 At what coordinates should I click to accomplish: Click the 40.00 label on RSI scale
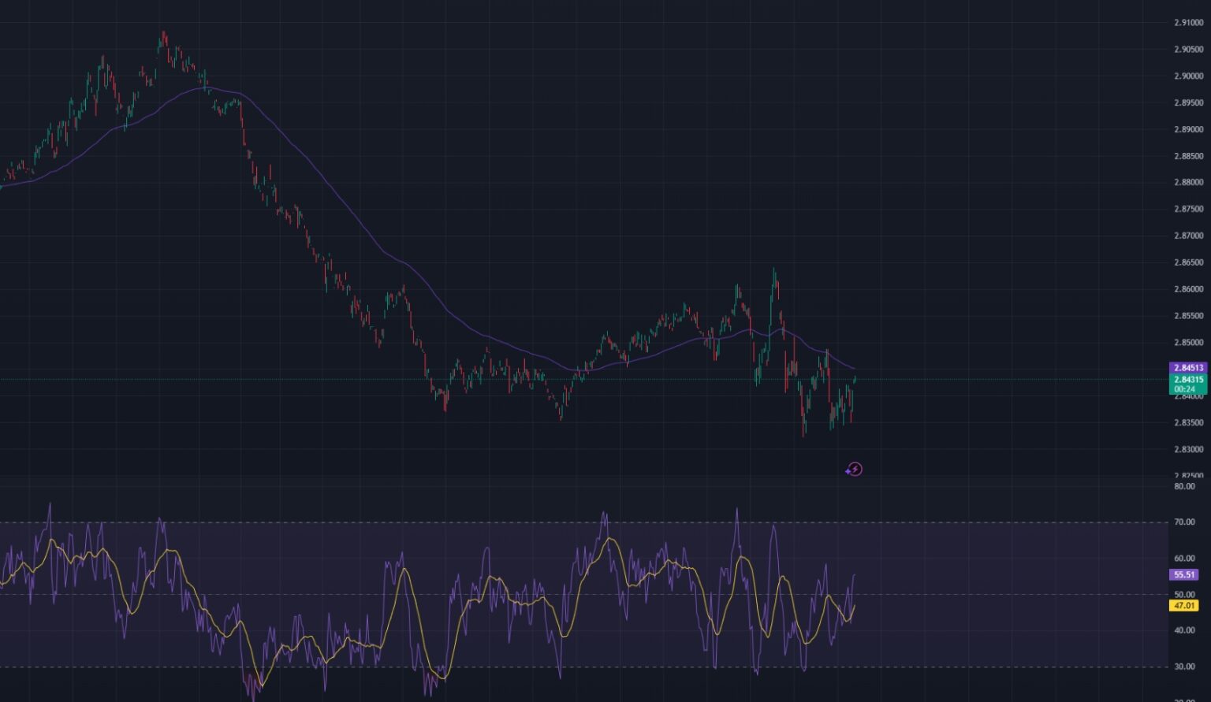(1184, 630)
